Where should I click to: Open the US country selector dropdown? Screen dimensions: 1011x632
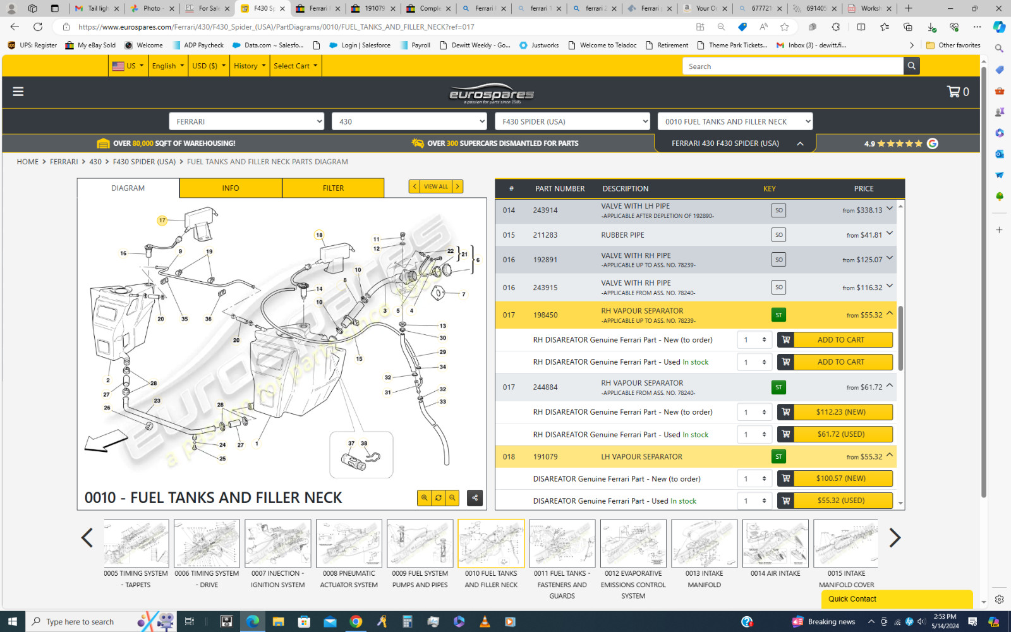128,66
